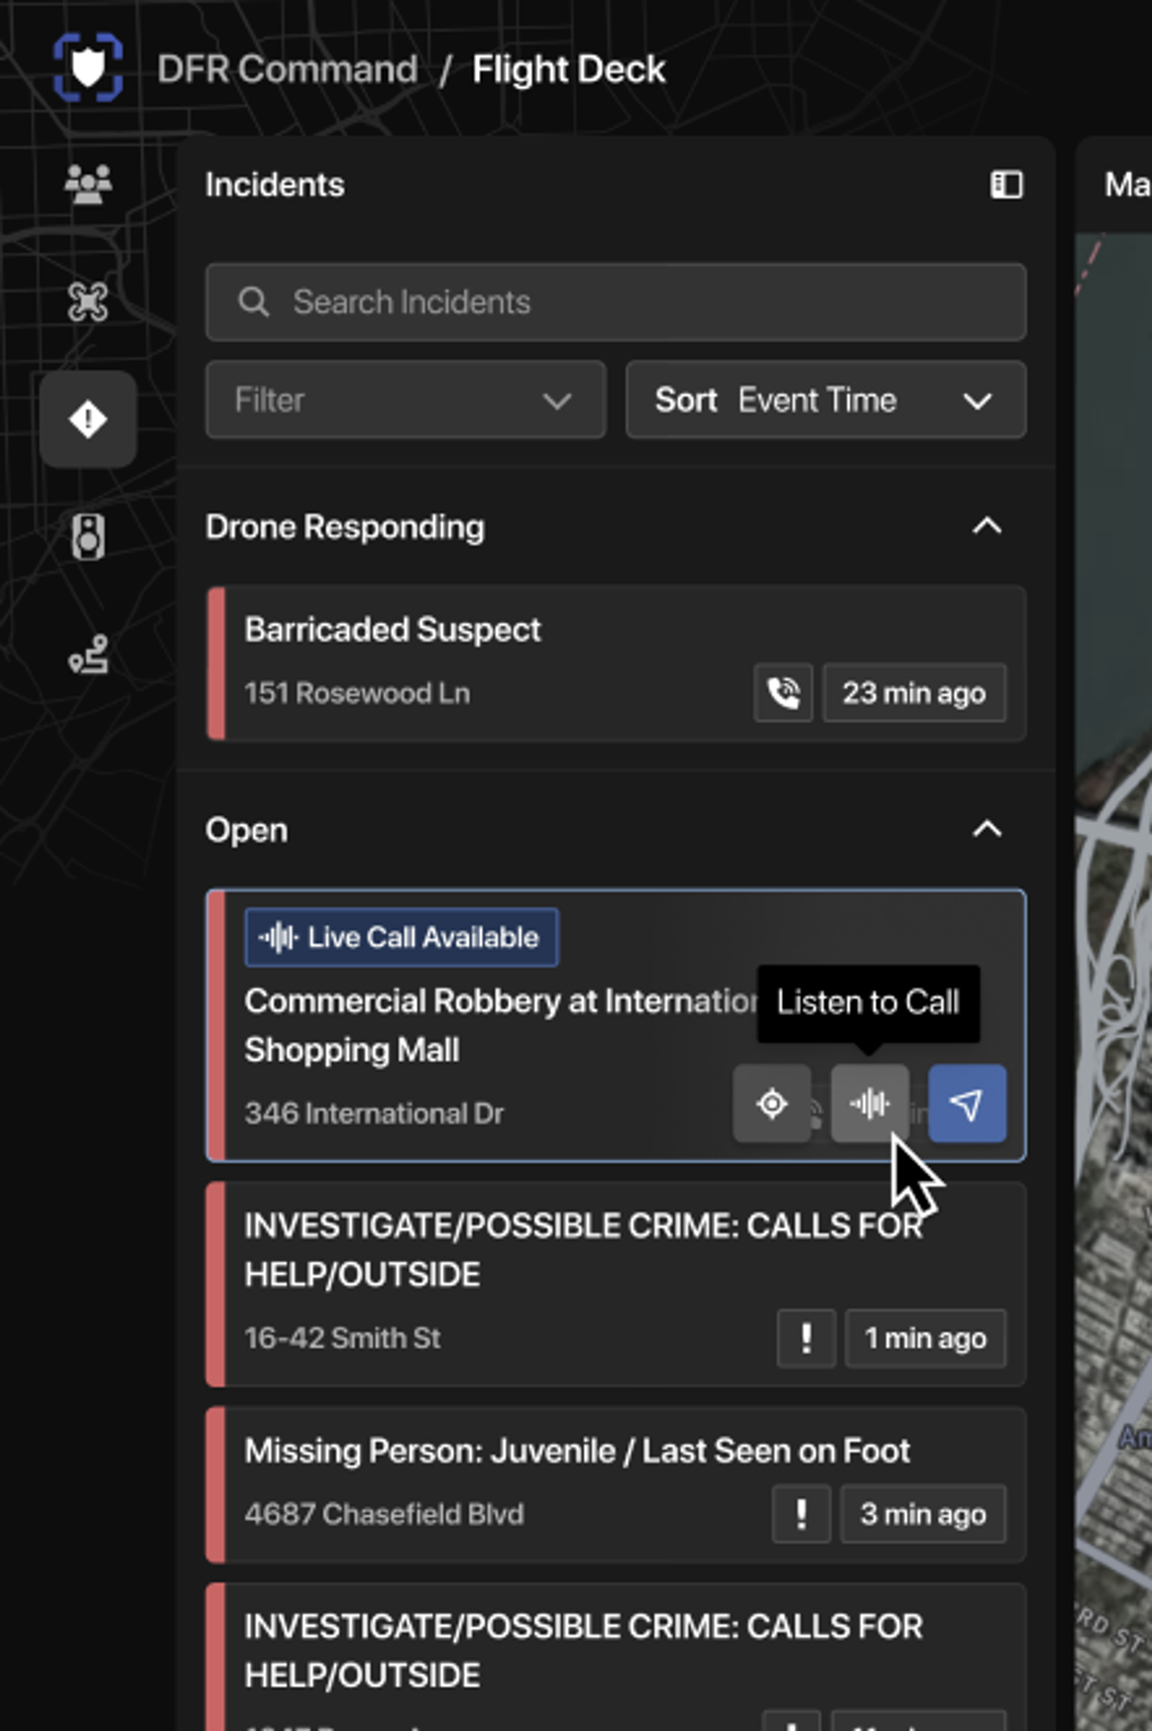Image resolution: width=1152 pixels, height=1731 pixels.
Task: Click the alert icon on 4687 Chasefield Blvd incident
Action: (801, 1514)
